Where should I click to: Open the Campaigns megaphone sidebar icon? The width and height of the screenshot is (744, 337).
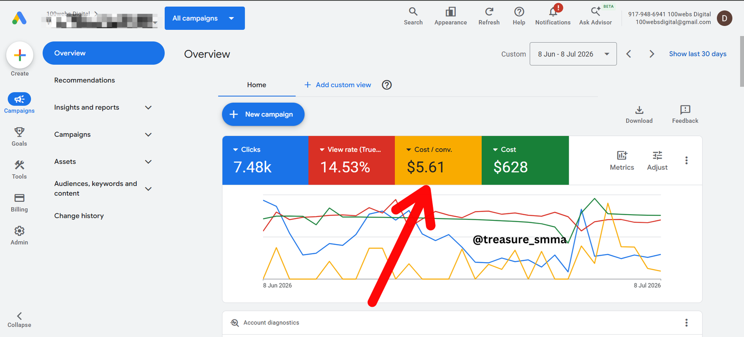(x=19, y=99)
